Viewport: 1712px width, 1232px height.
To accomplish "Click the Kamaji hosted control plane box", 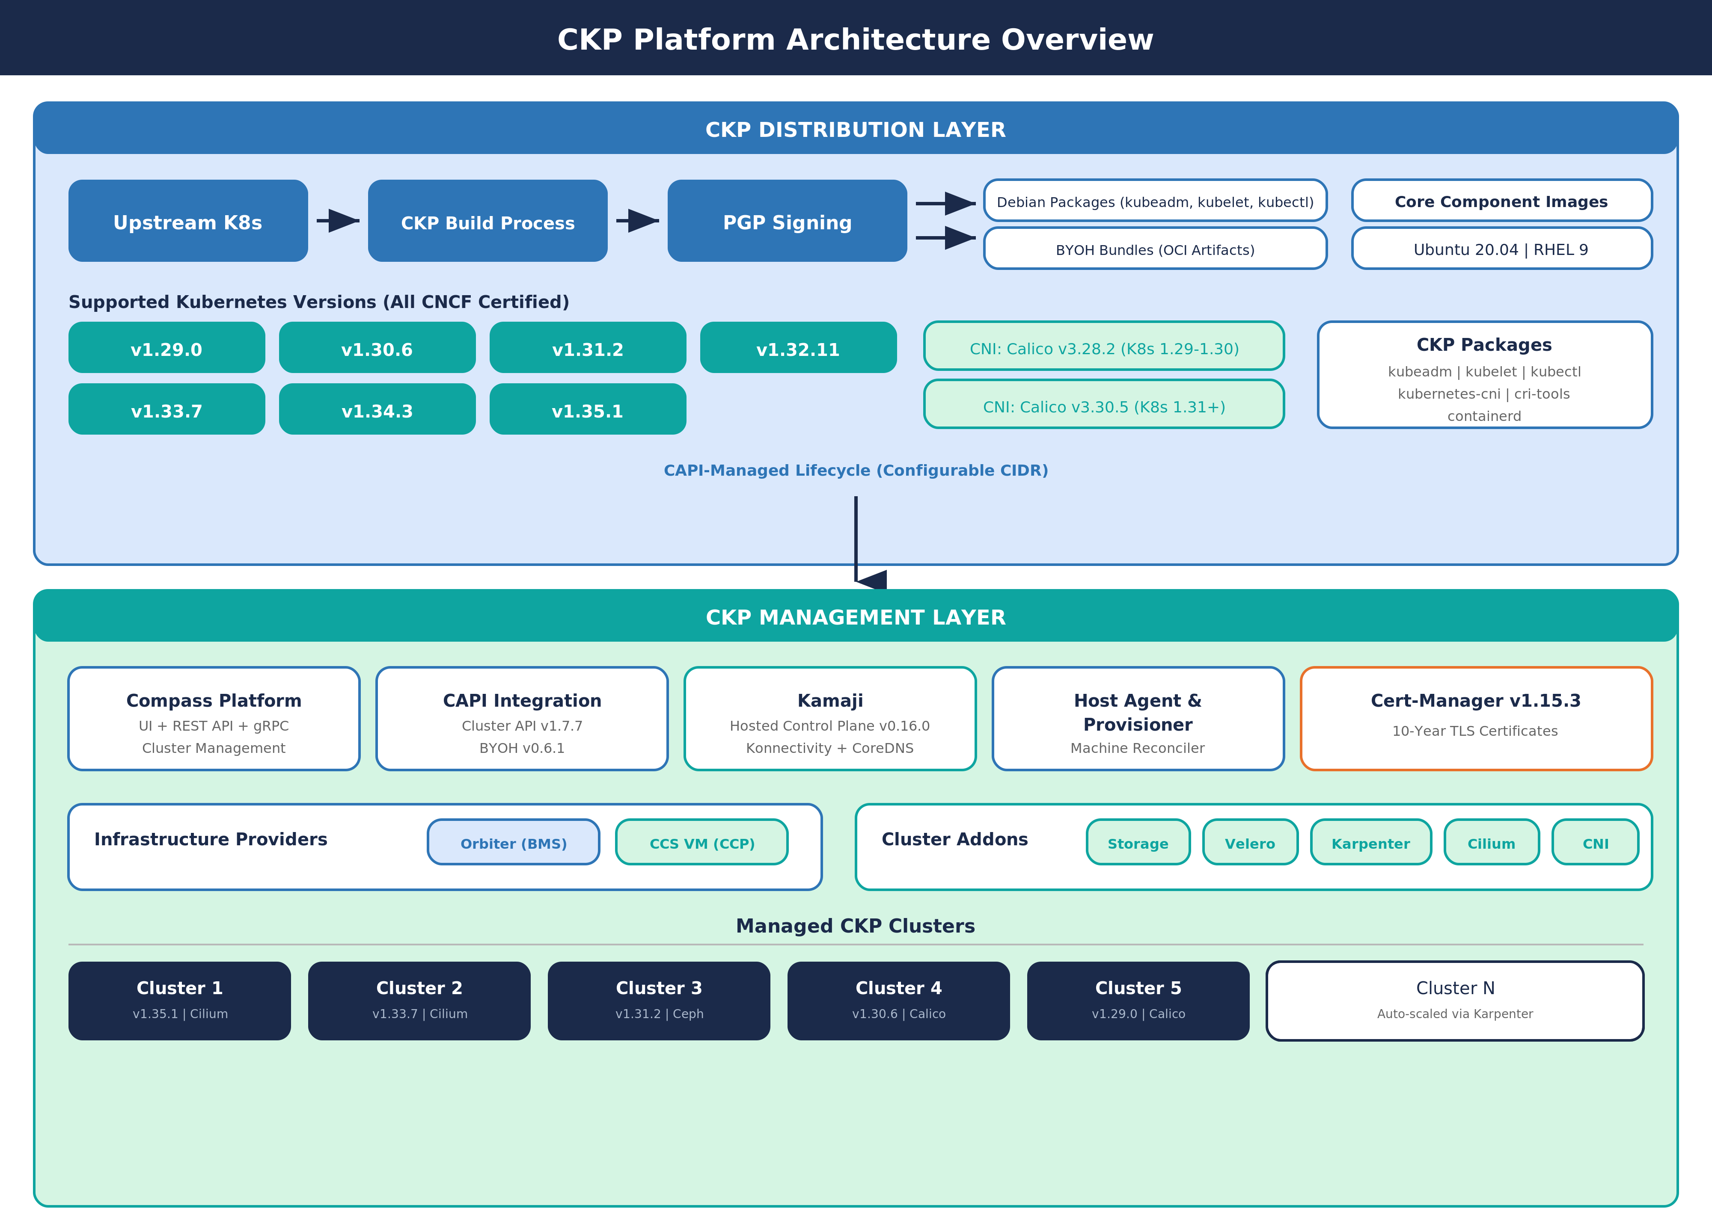I will click(x=829, y=717).
